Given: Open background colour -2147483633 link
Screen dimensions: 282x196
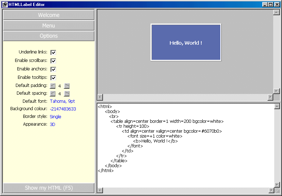Looking at the screenshot, I should [63, 109].
